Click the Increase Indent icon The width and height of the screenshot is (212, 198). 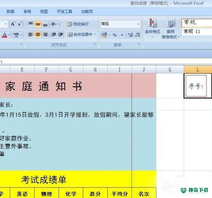[61, 35]
